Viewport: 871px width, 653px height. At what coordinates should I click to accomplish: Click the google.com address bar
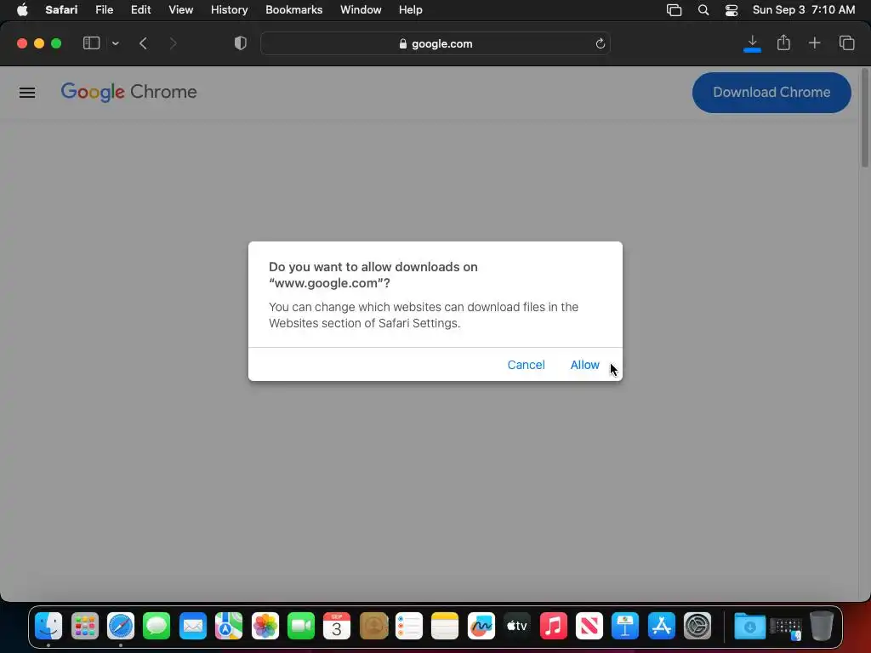point(435,43)
